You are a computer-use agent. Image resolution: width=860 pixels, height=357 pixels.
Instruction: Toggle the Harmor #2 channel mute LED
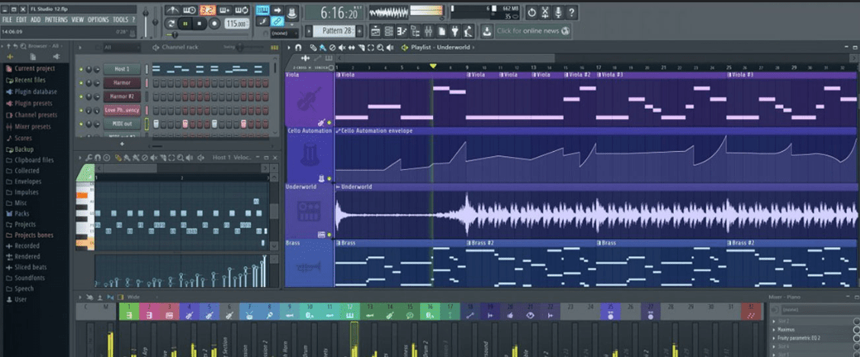pyautogui.click(x=82, y=97)
